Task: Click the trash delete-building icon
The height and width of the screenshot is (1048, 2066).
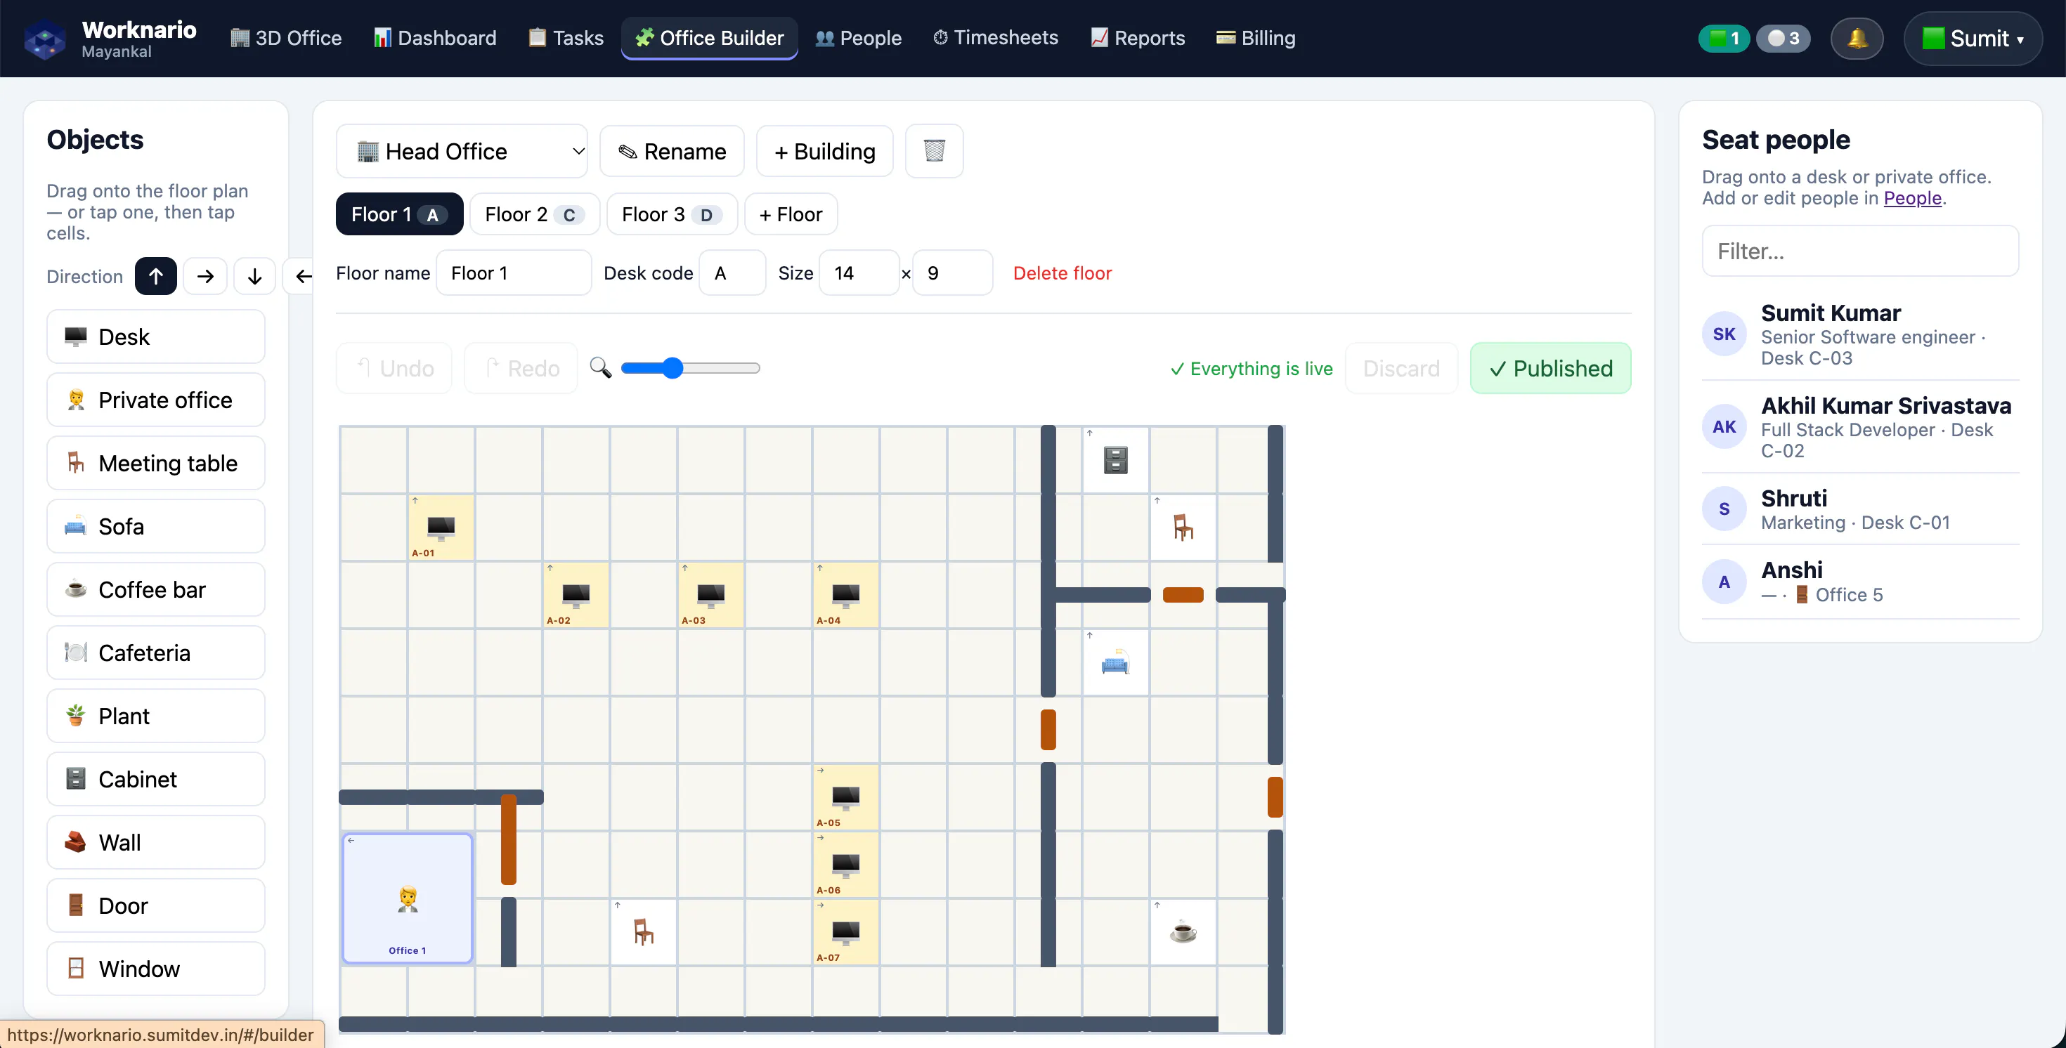Action: 933,151
